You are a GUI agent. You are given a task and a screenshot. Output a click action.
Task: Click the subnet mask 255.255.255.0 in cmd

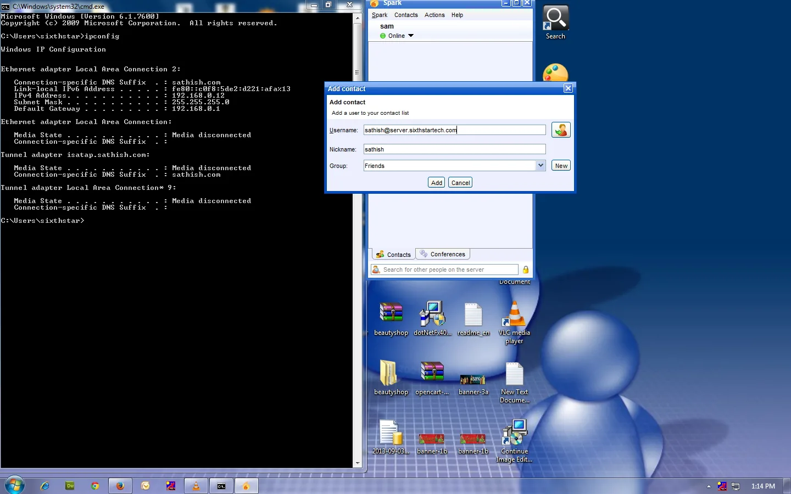(200, 102)
